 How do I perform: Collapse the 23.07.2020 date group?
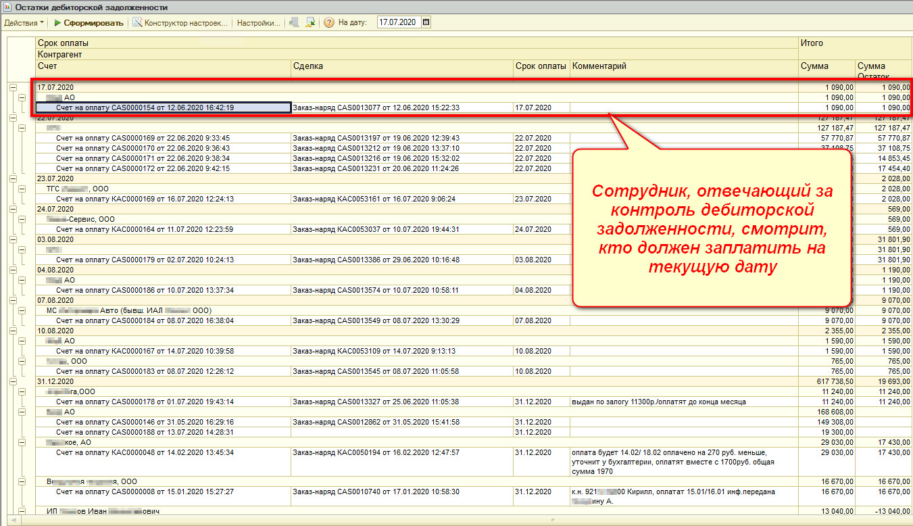click(x=13, y=178)
